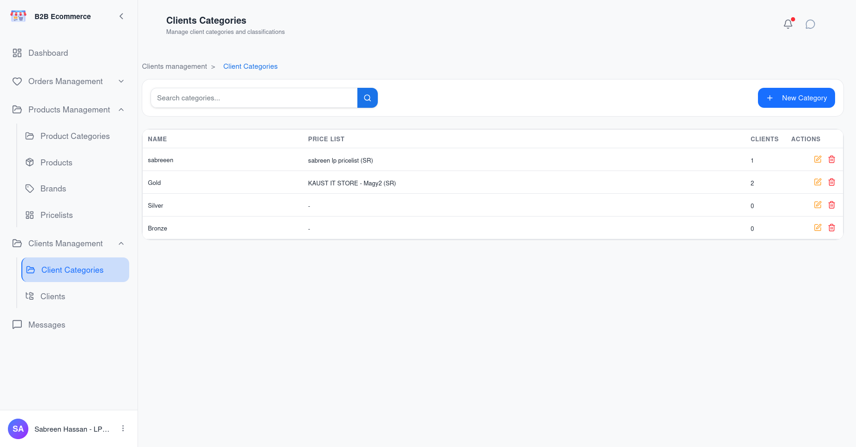This screenshot has width=856, height=447.
Task: Delete the sabreeen category
Action: point(832,159)
